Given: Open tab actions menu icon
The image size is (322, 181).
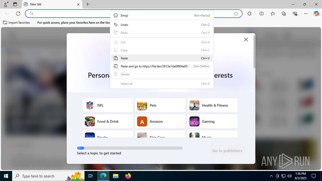Looking at the screenshot, I should pos(15,4).
